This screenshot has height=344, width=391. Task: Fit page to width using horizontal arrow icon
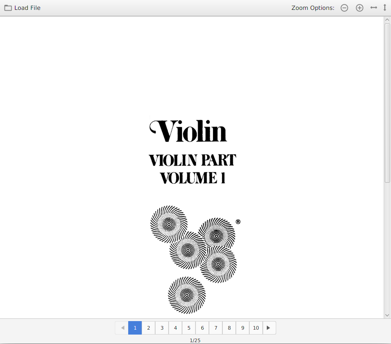(x=374, y=8)
